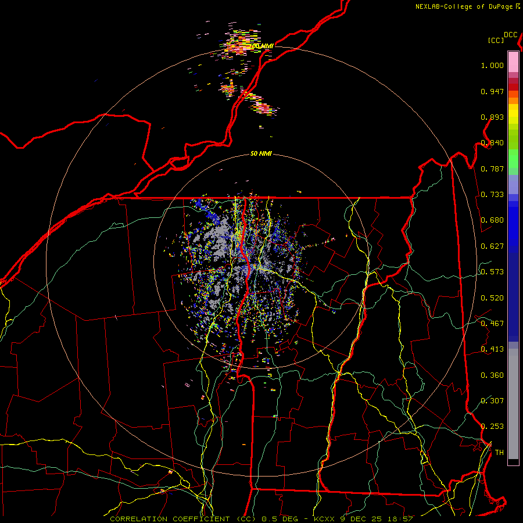Click the 50 NMI range ring label

pos(261,154)
